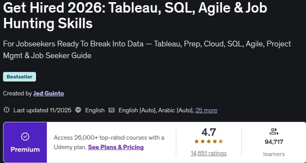Open instructor Jed Guinto's profile link
Viewport: 306px width, 163px height.
(49, 93)
